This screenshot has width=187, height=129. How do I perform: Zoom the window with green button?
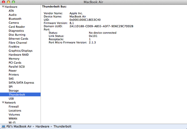(13, 2)
